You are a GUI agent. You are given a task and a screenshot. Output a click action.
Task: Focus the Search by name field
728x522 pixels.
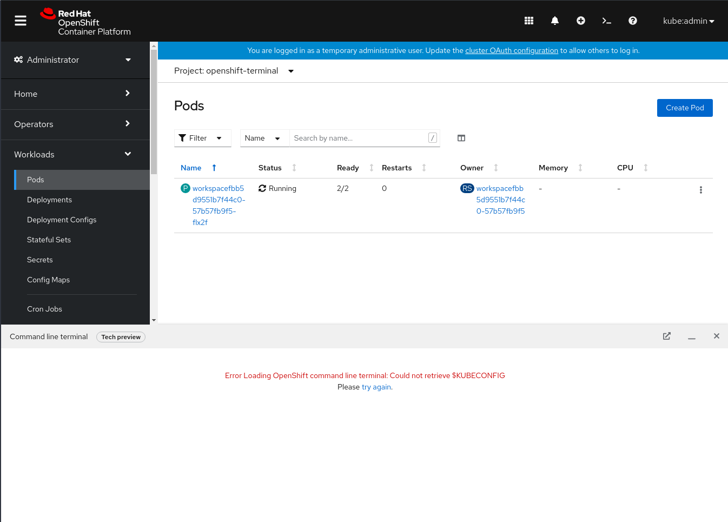click(365, 138)
